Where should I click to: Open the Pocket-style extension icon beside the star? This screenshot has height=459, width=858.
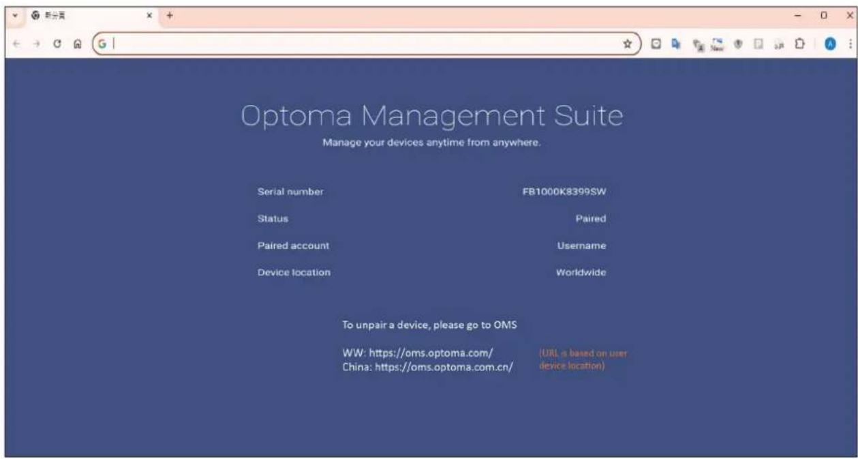(x=656, y=43)
